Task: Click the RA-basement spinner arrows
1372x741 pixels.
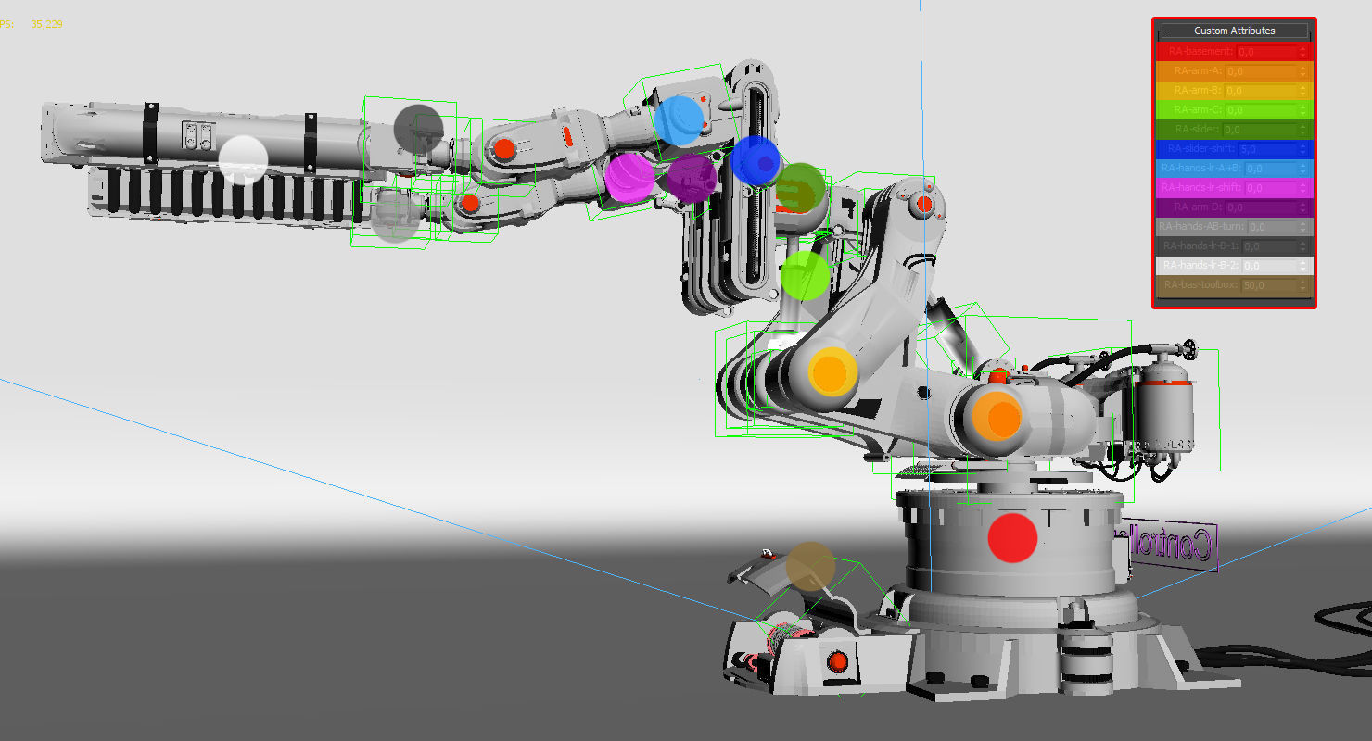Action: pos(1302,52)
